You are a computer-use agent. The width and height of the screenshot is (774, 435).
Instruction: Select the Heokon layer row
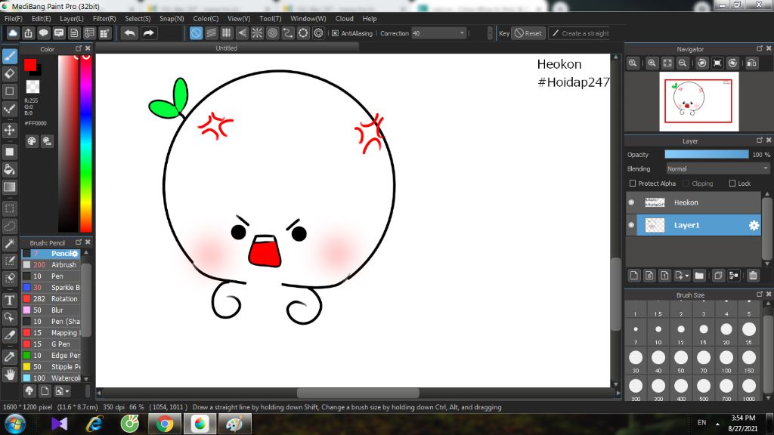coord(694,202)
